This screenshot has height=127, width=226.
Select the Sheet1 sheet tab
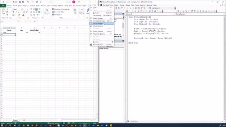pyautogui.click(x=16, y=120)
